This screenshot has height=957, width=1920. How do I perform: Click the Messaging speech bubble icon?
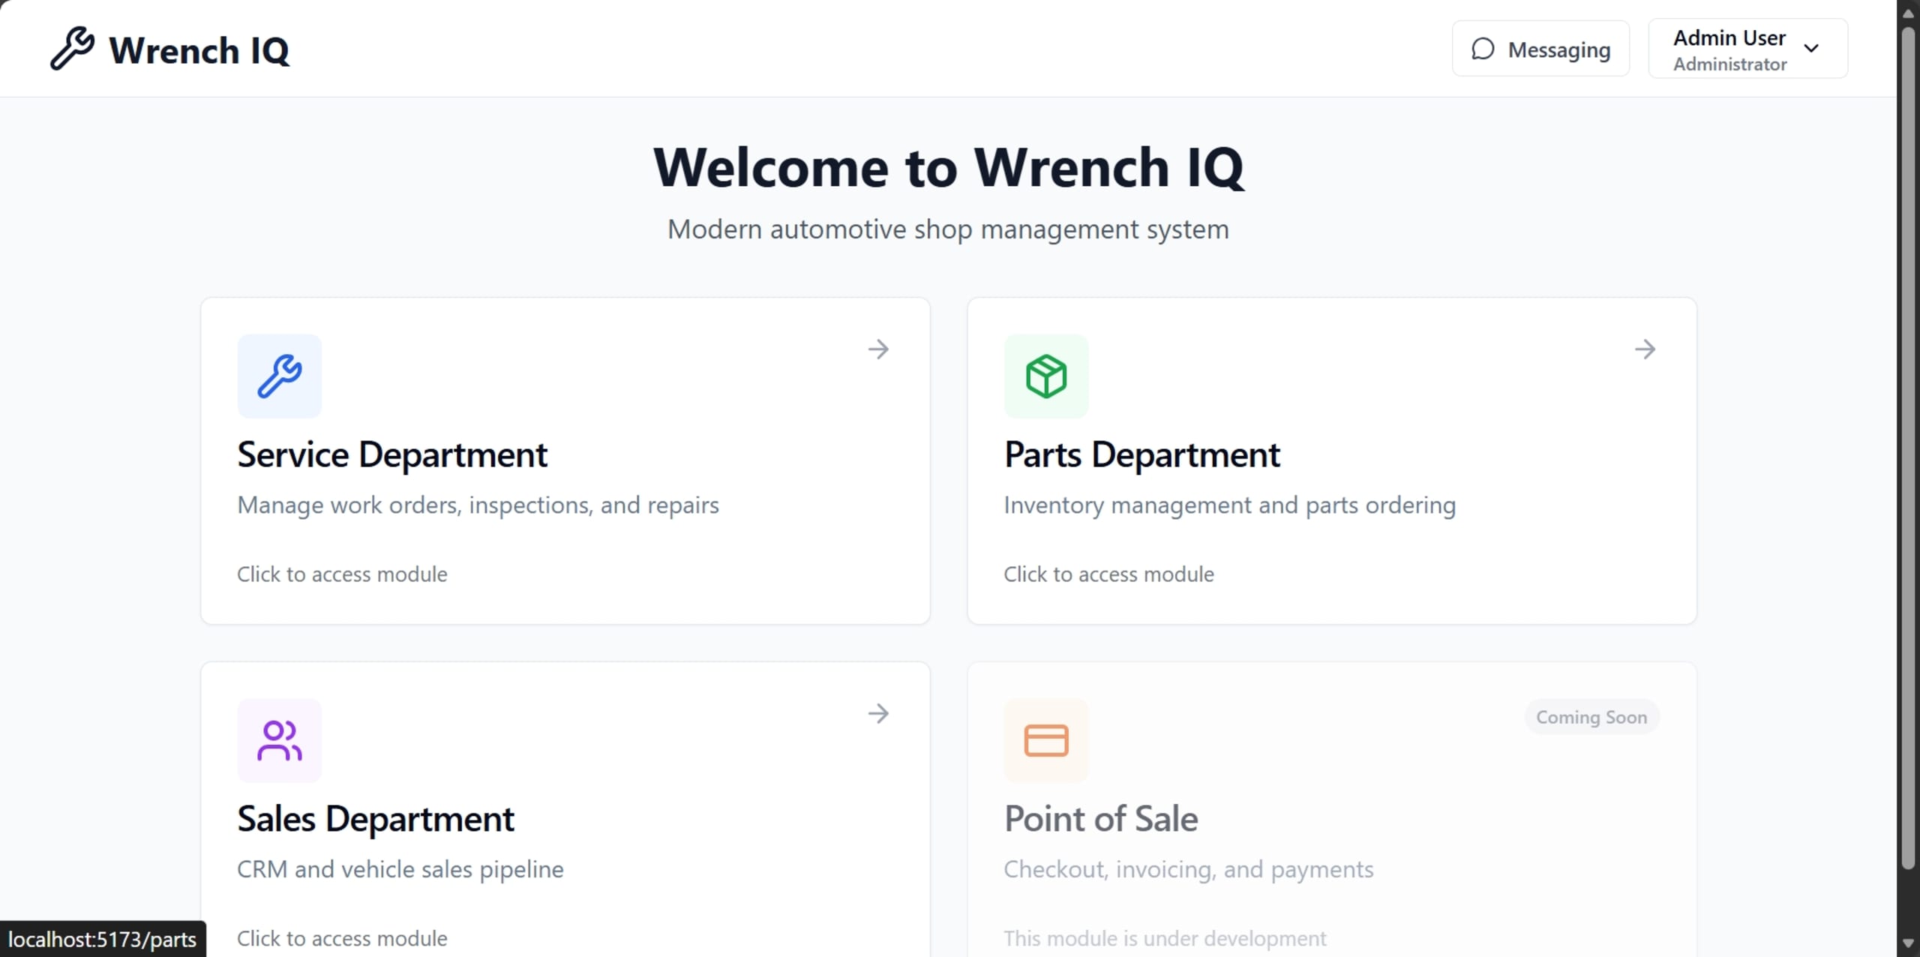(x=1483, y=49)
